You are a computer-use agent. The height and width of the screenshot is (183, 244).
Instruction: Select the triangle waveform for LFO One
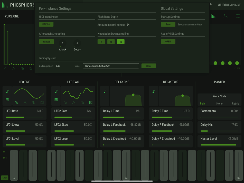coord(25,103)
